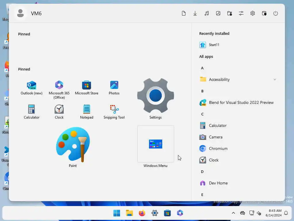Open pinned Calculator tile
This screenshot has height=221, width=294.
tap(32, 112)
